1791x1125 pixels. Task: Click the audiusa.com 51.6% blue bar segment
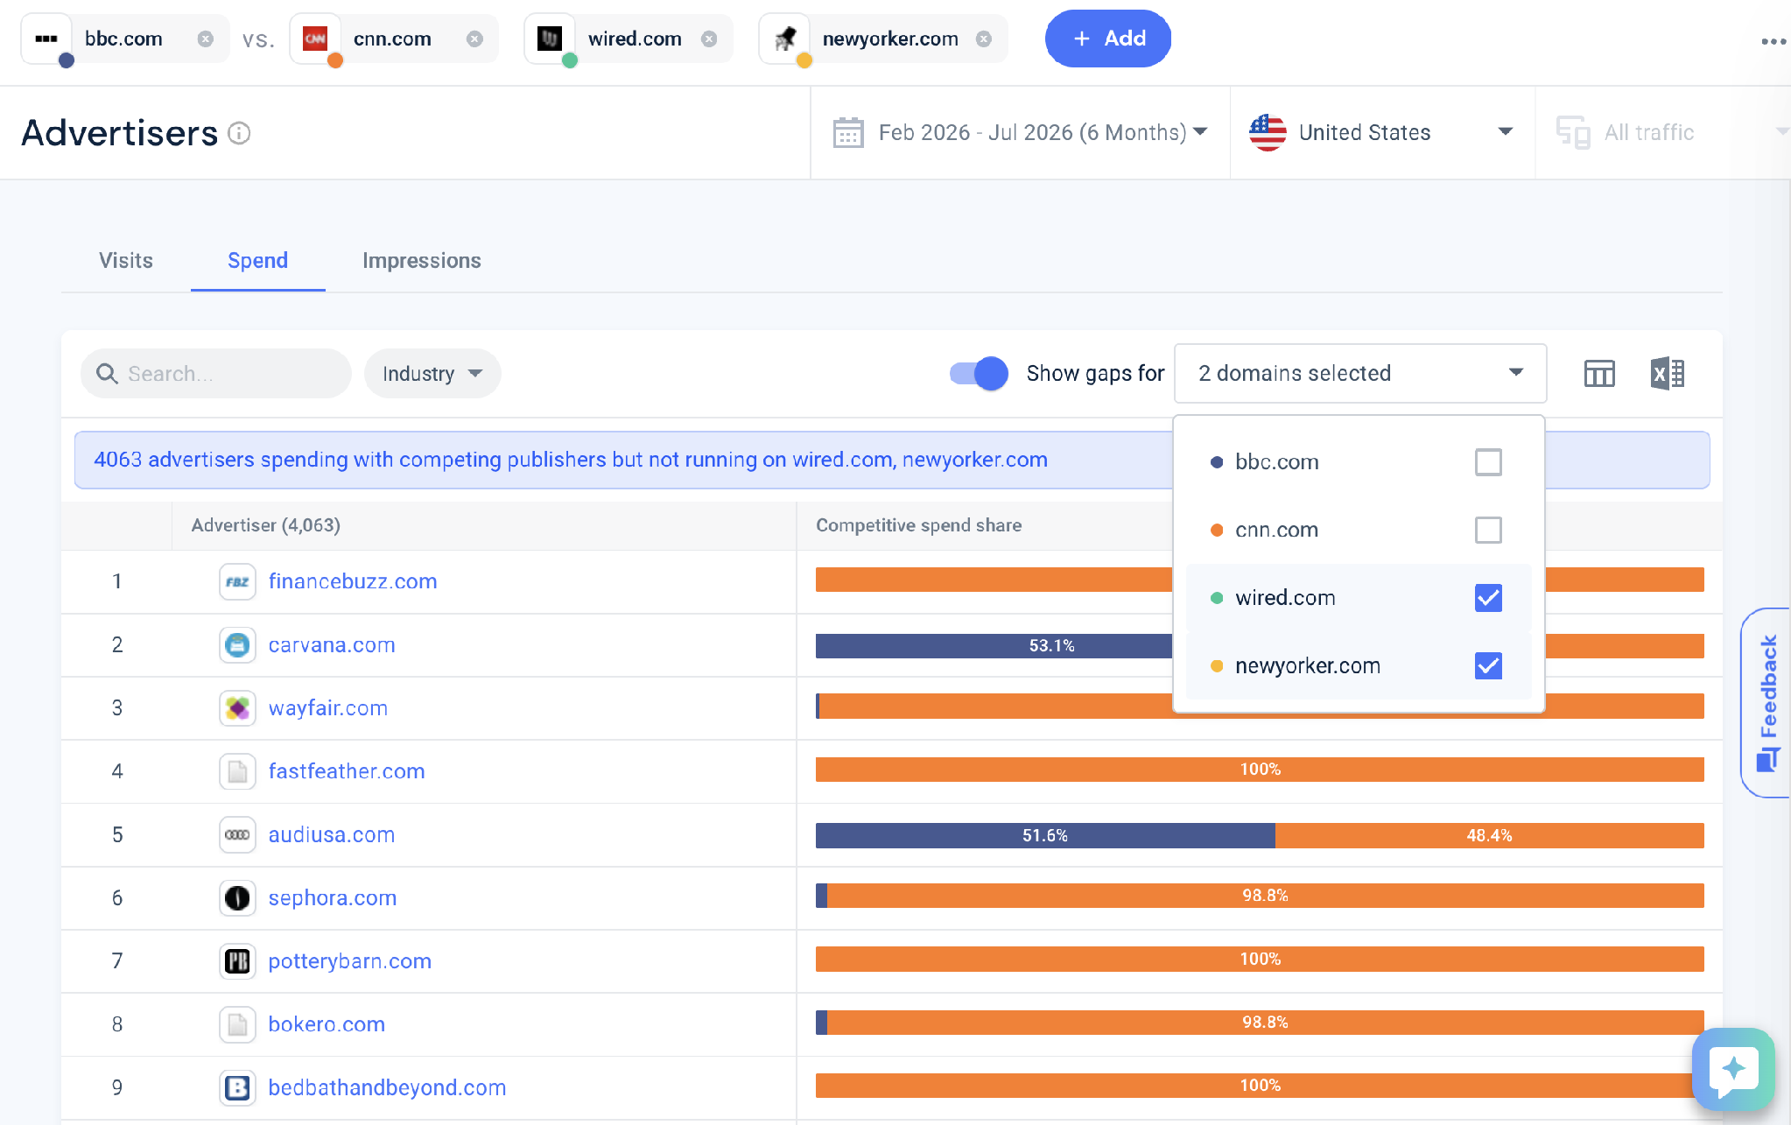pyautogui.click(x=1045, y=835)
